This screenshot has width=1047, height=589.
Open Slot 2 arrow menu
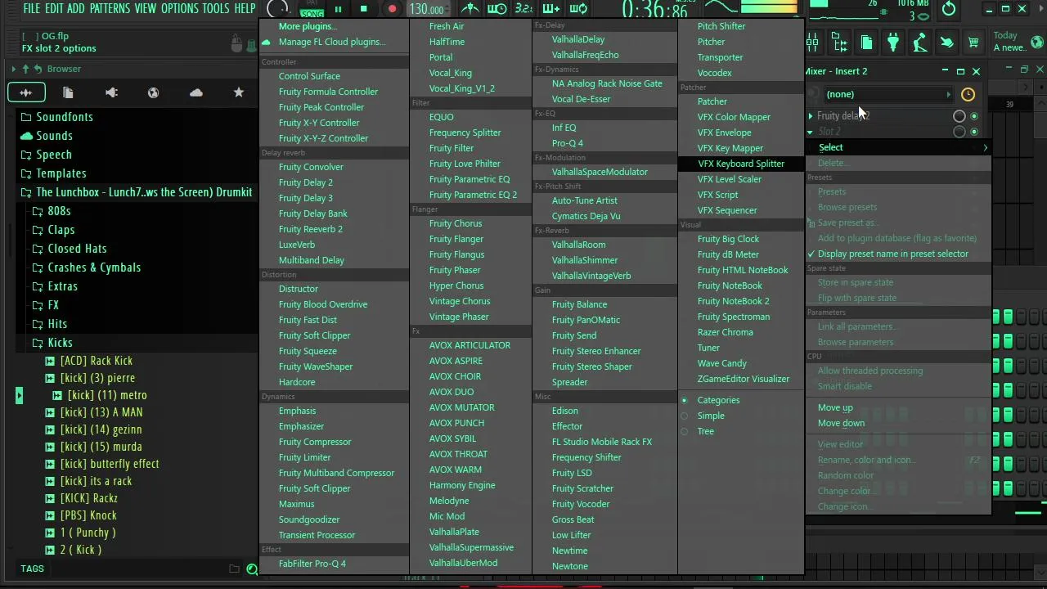pyautogui.click(x=811, y=132)
